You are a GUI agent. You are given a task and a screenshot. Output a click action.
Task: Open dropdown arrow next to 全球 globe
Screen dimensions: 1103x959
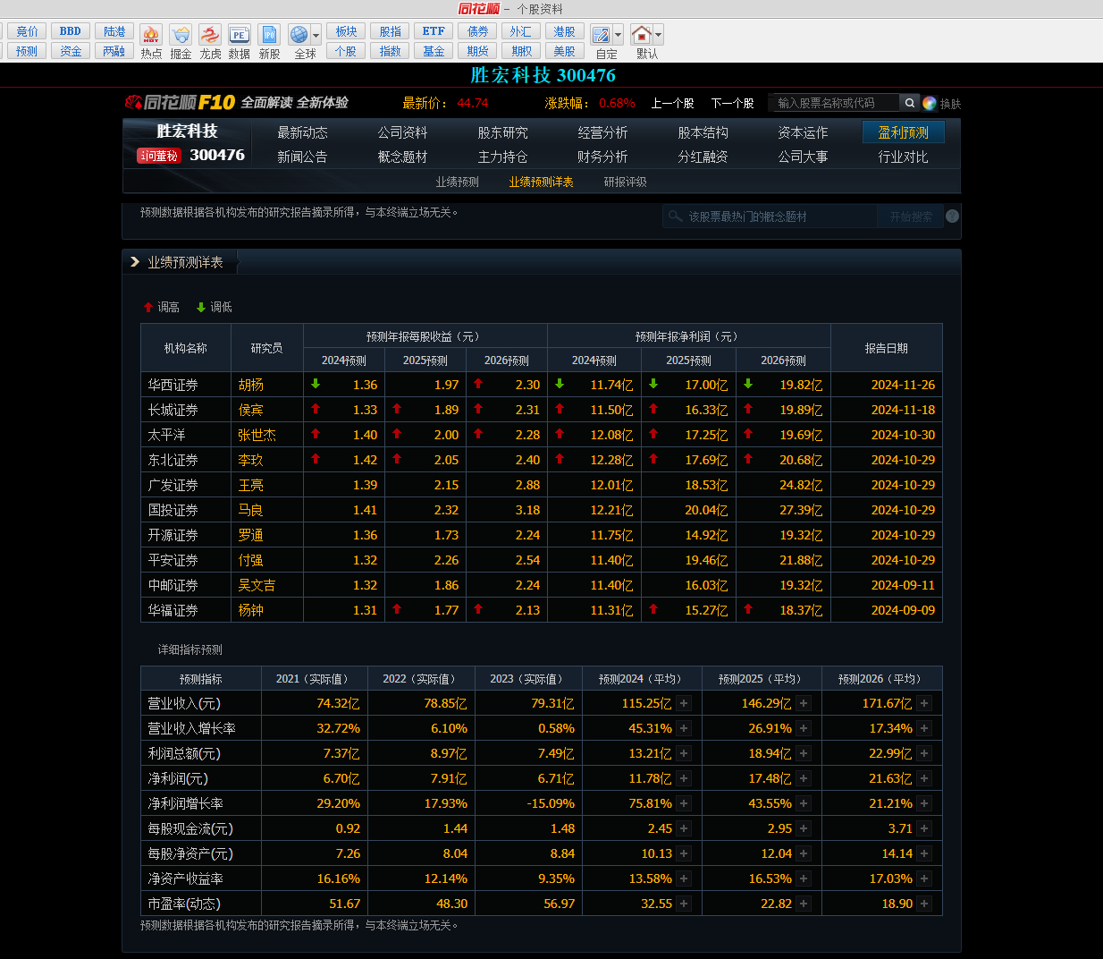(x=316, y=36)
